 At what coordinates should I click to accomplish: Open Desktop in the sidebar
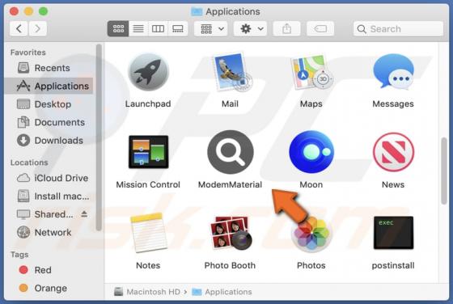49,104
